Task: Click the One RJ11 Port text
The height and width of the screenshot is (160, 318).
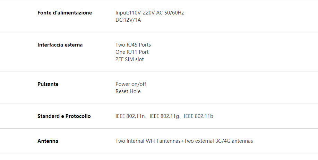Action: [132, 52]
